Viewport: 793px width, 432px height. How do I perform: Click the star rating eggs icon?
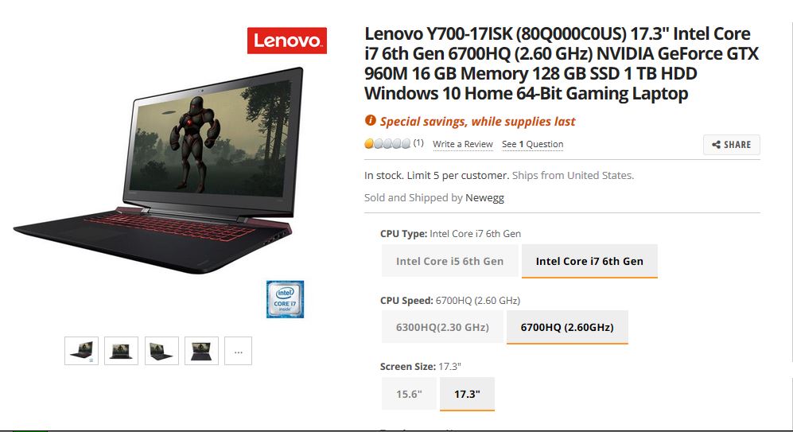pyautogui.click(x=387, y=144)
